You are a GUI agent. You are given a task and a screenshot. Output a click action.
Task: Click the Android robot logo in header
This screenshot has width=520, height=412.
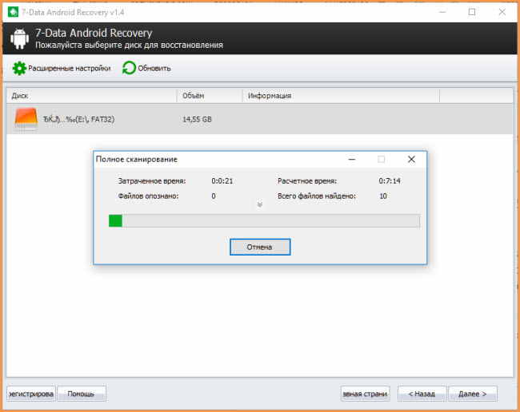19,38
